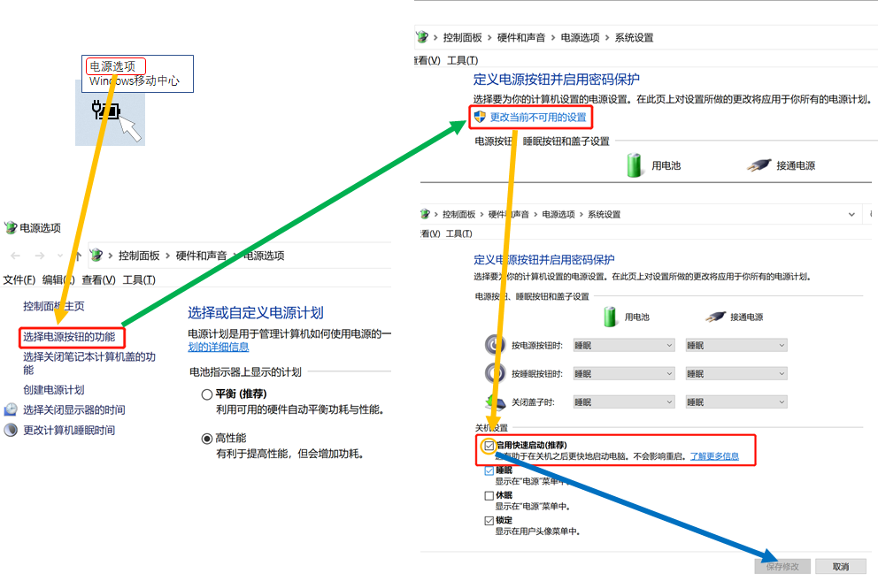Click the battery plug power icon under the tooltip
This screenshot has height=581, width=878.
click(x=106, y=111)
